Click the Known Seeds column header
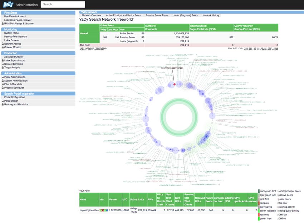Screen dimensions: 304x224 click(209, 200)
